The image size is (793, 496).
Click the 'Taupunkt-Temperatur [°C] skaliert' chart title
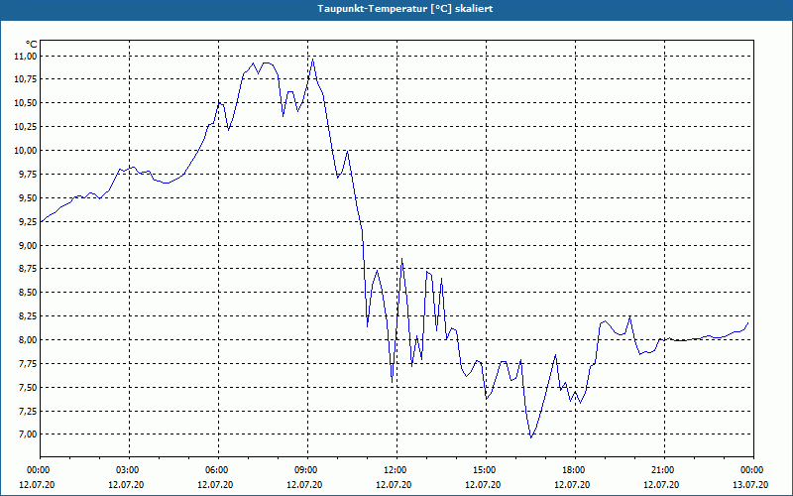pos(405,9)
